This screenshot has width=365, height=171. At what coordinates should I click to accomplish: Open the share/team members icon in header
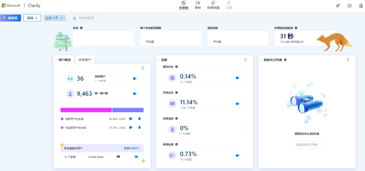pos(338,6)
